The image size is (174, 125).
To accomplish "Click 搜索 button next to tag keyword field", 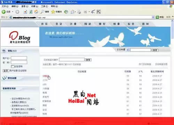I will (x=88, y=60).
